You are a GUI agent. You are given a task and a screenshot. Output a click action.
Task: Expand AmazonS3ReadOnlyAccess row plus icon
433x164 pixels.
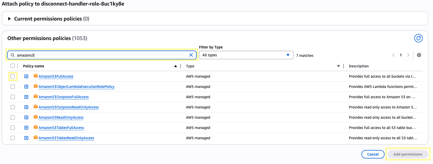click(x=26, y=117)
